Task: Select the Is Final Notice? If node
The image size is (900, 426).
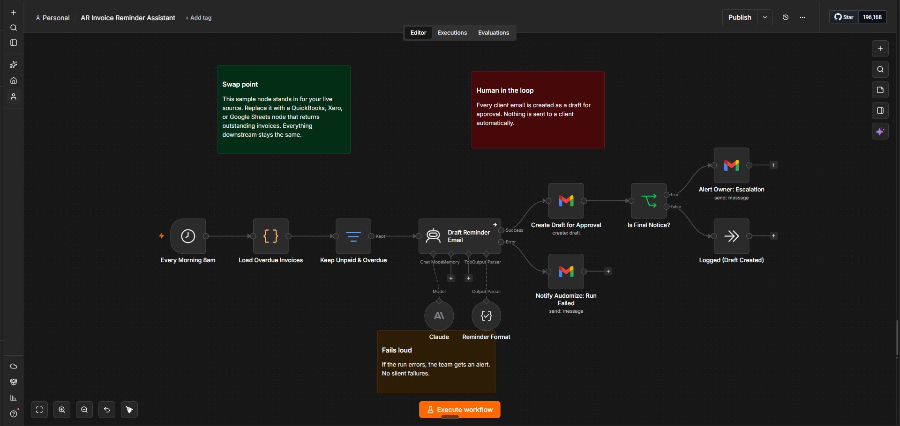Action: click(x=649, y=201)
